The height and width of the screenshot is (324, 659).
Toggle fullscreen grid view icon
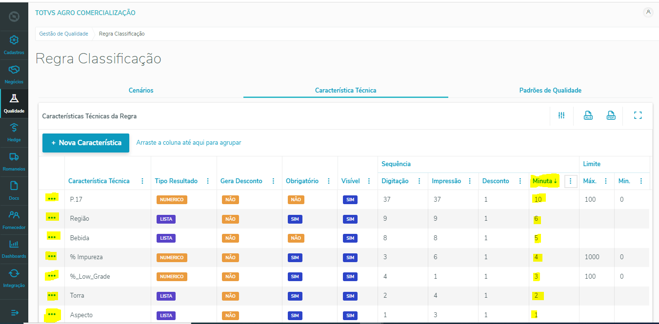(638, 115)
